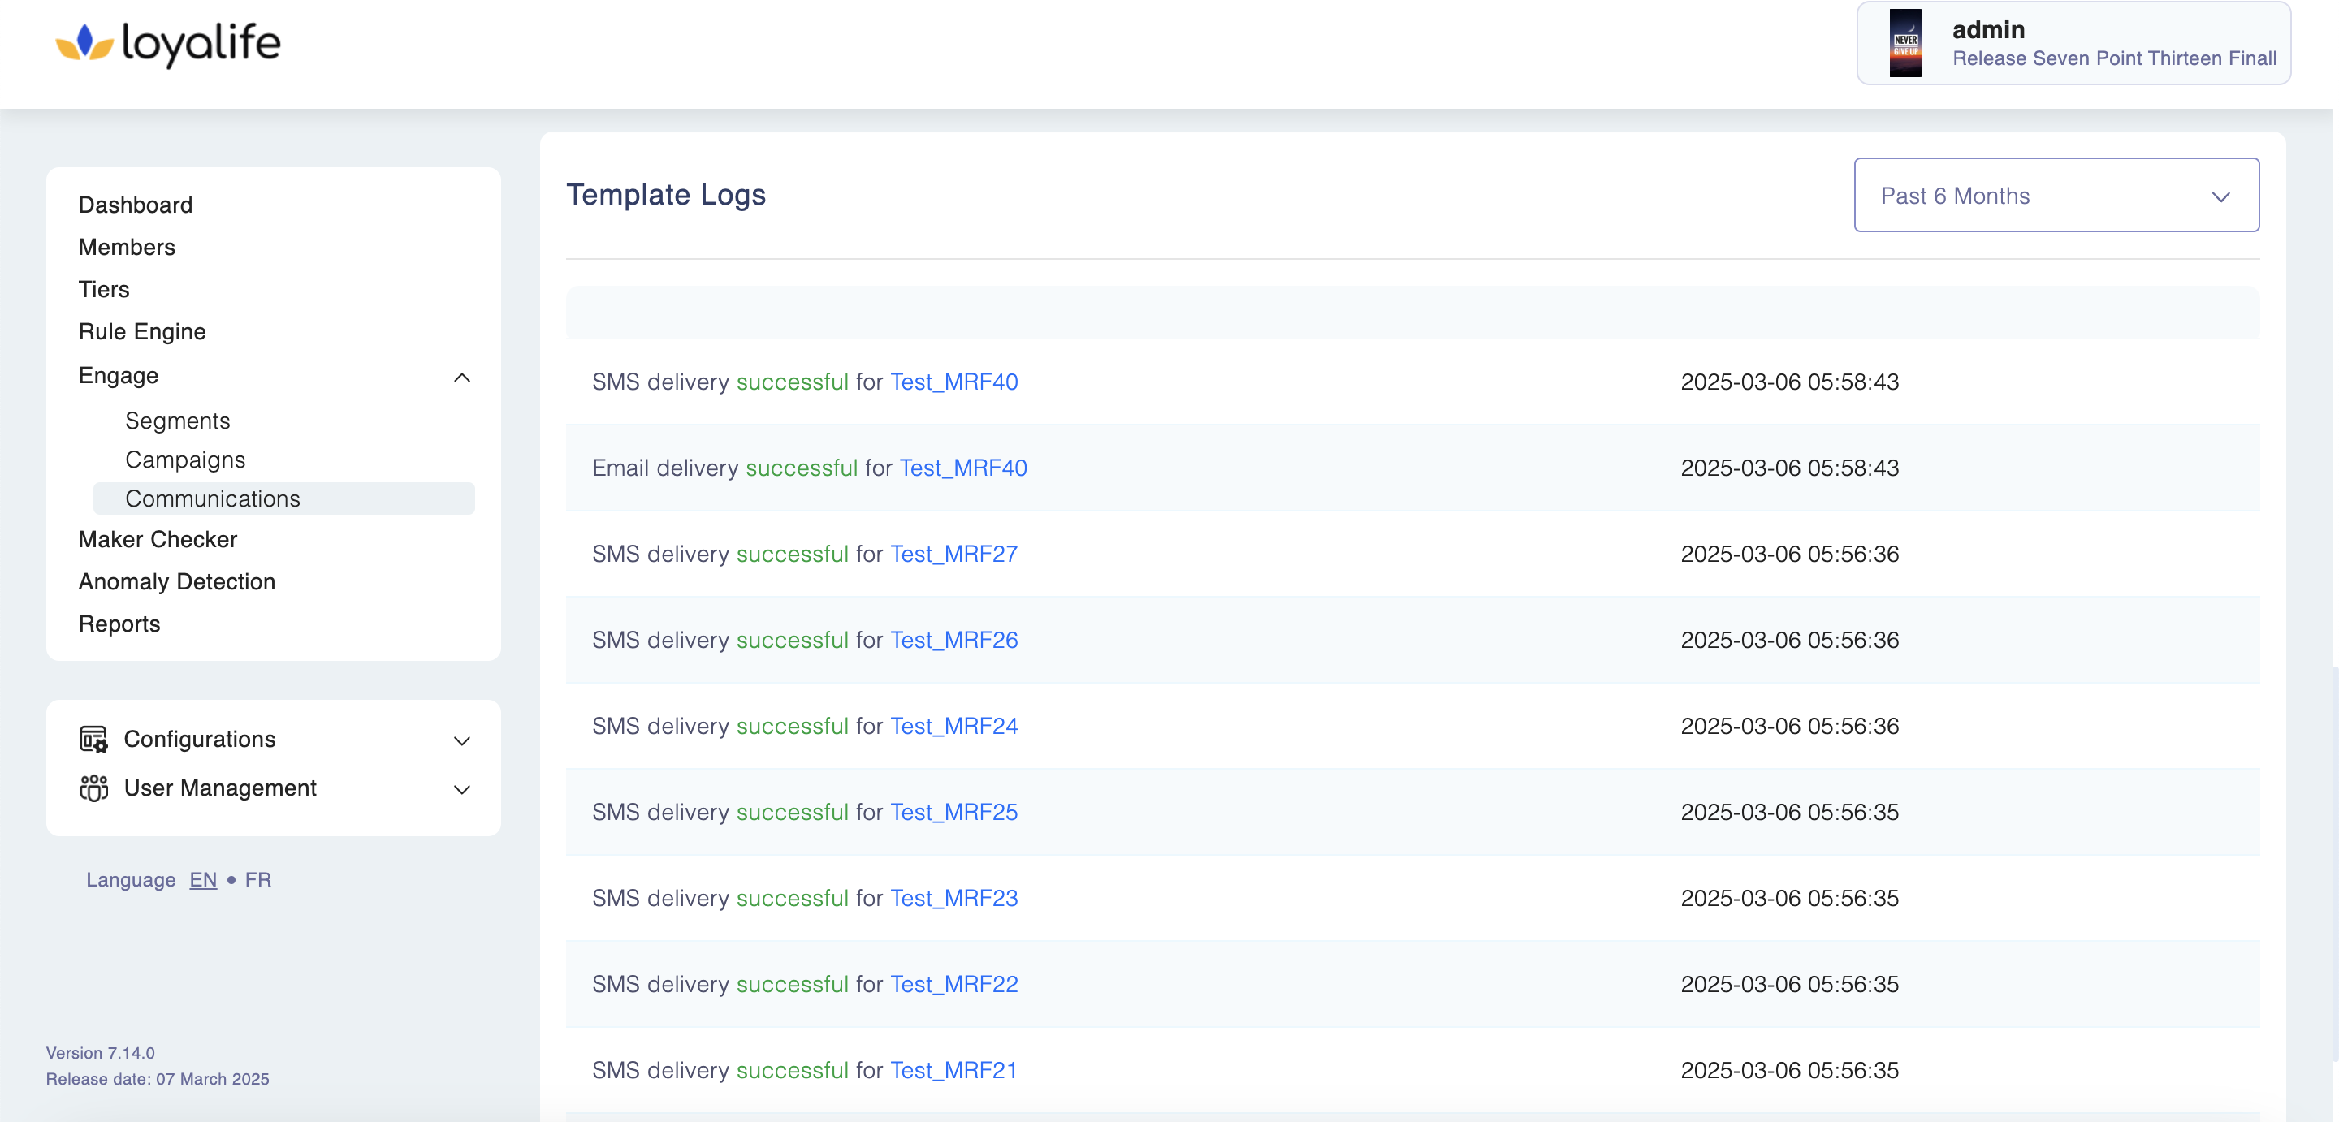This screenshot has width=2339, height=1122.
Task: Select Campaigns in the sidebar
Action: 184,460
